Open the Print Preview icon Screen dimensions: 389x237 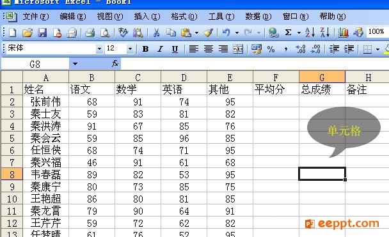point(105,33)
